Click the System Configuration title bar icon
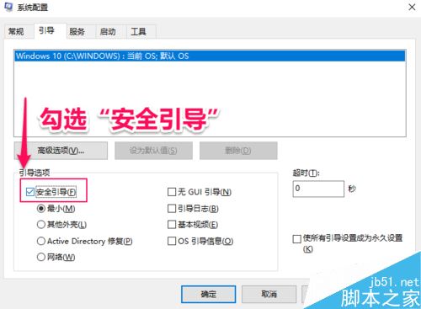Viewport: 421px width, 309px height. point(8,7)
